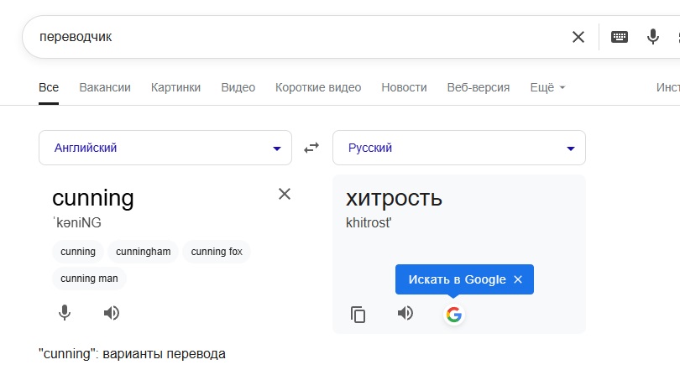The image size is (680, 370).
Task: Dictate source text using microphone
Action: (65, 313)
